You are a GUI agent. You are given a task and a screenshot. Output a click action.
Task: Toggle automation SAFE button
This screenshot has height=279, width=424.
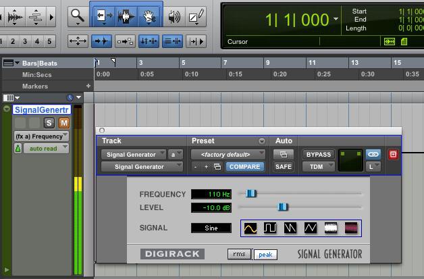point(284,167)
